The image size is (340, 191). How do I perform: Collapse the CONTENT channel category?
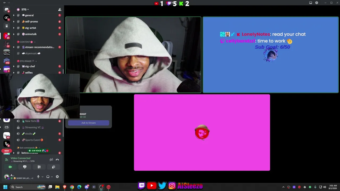click(26, 42)
